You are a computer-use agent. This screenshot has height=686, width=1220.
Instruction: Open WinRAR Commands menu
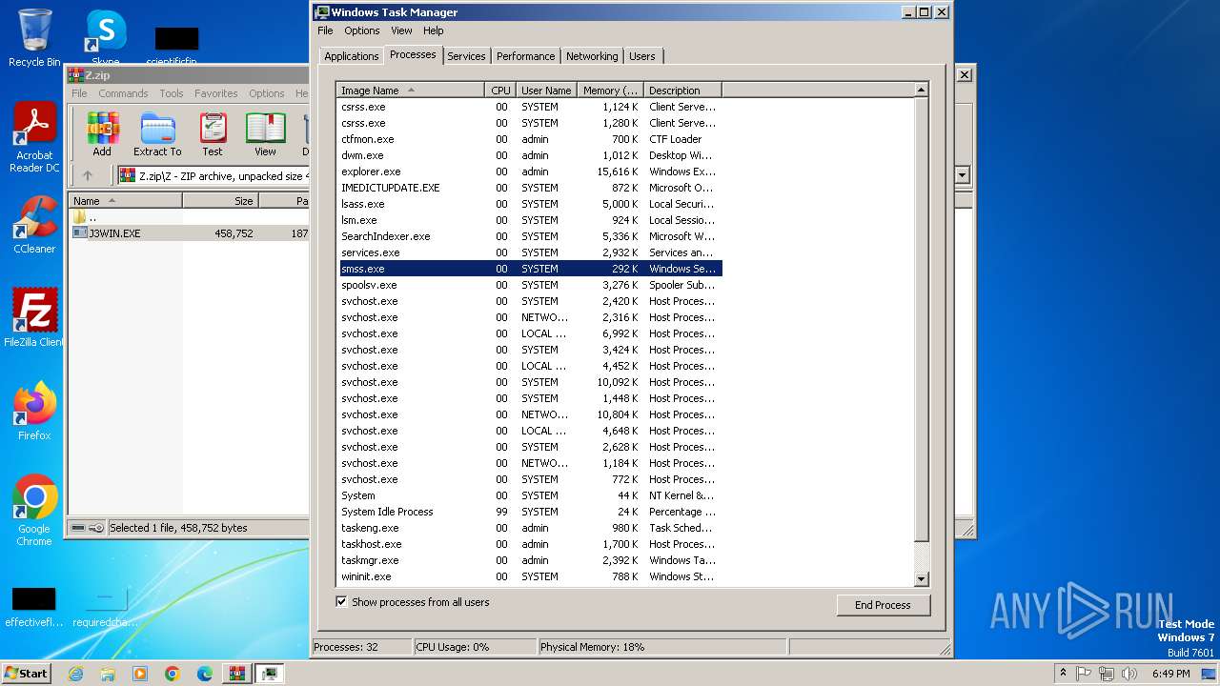pos(123,93)
